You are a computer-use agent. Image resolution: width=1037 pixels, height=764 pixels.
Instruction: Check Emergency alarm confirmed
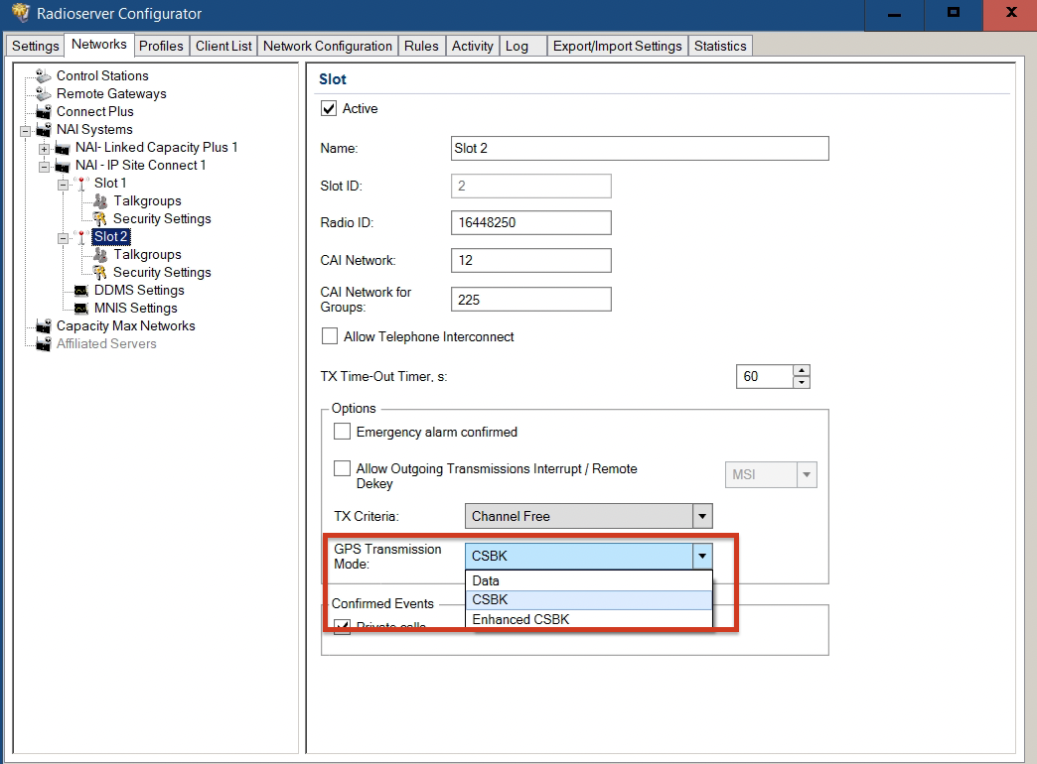[x=342, y=432]
